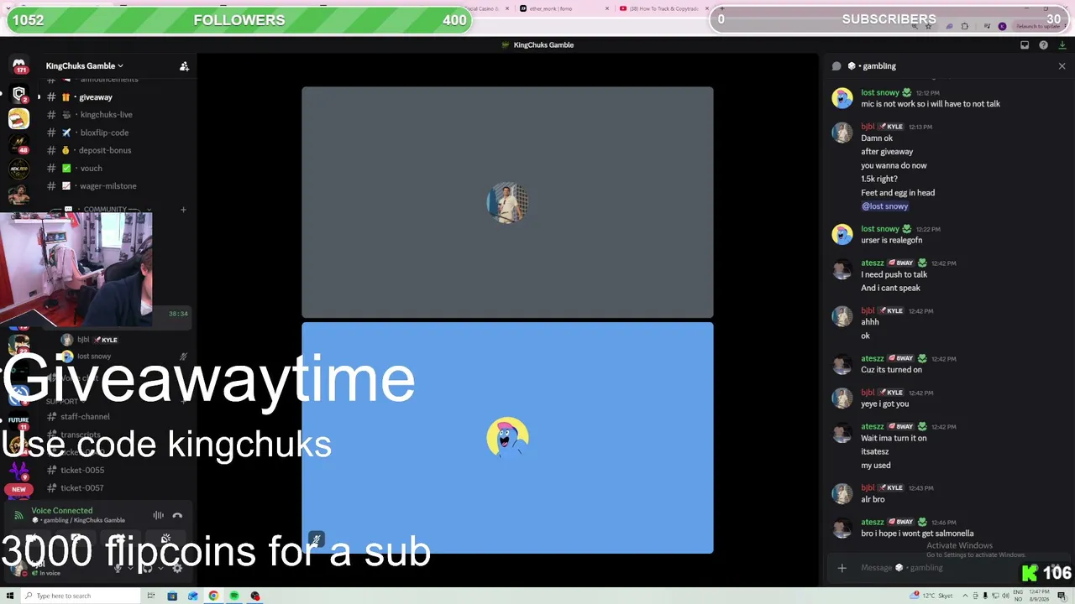Select the FUTURE server icon
This screenshot has width=1075, height=604.
pos(18,419)
